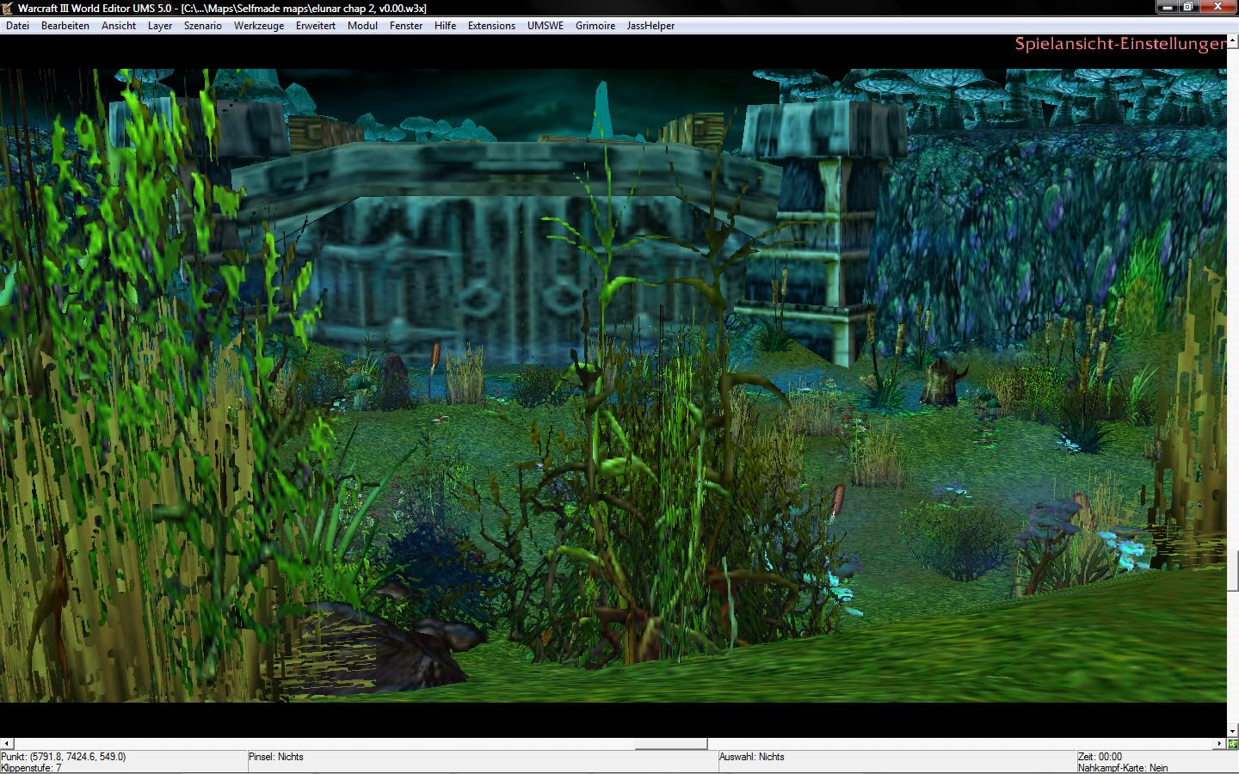
Task: Open the Bearbeiten menu
Action: 65,26
